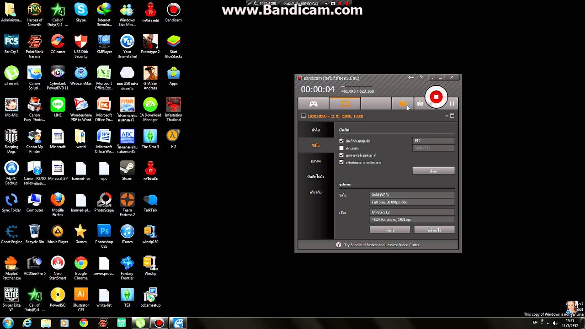This screenshot has width=585, height=329.
Task: Open Internet Explorer from the taskbar
Action: (x=27, y=323)
